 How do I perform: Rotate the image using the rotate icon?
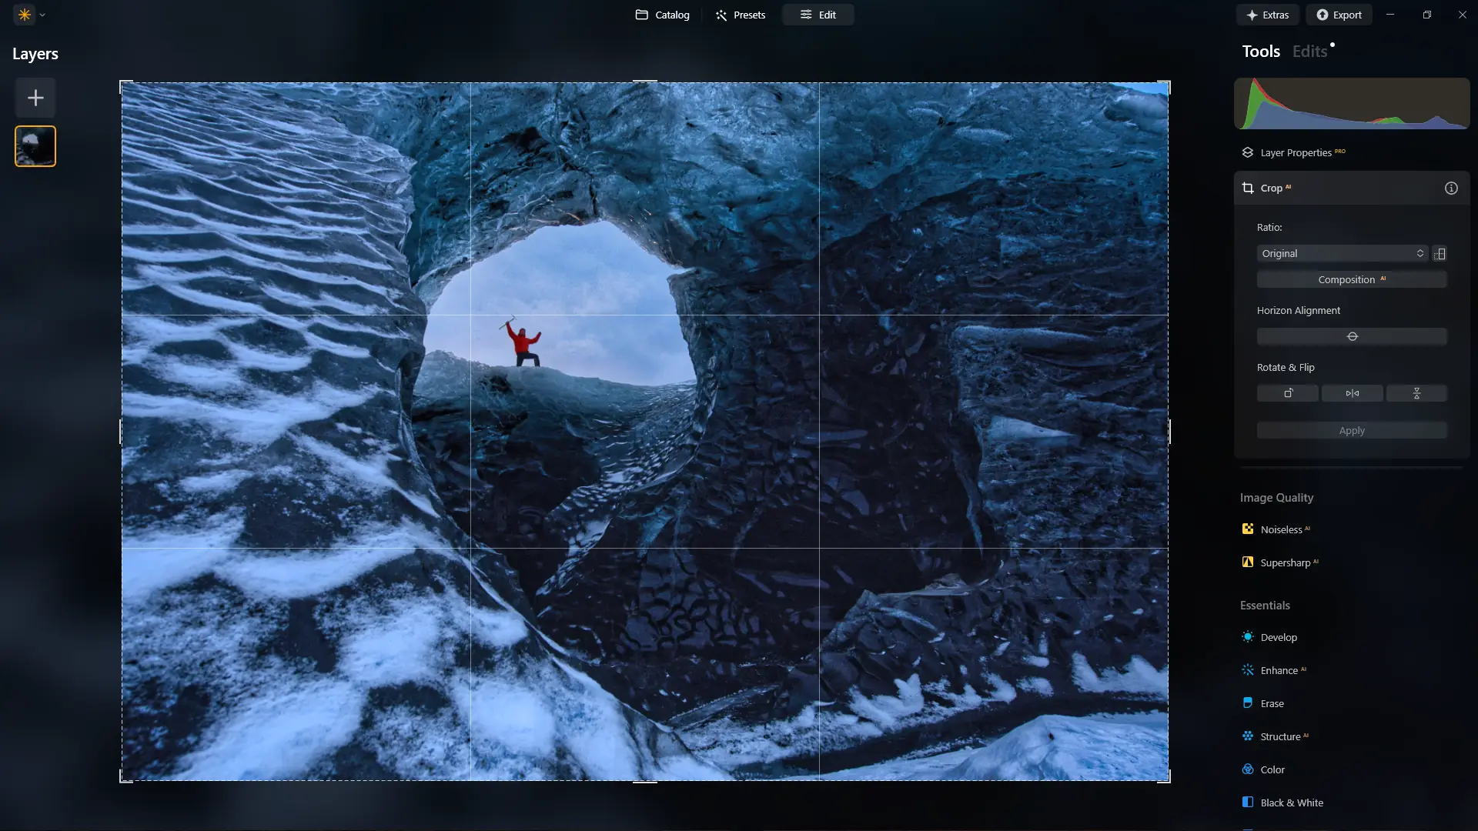(1288, 393)
